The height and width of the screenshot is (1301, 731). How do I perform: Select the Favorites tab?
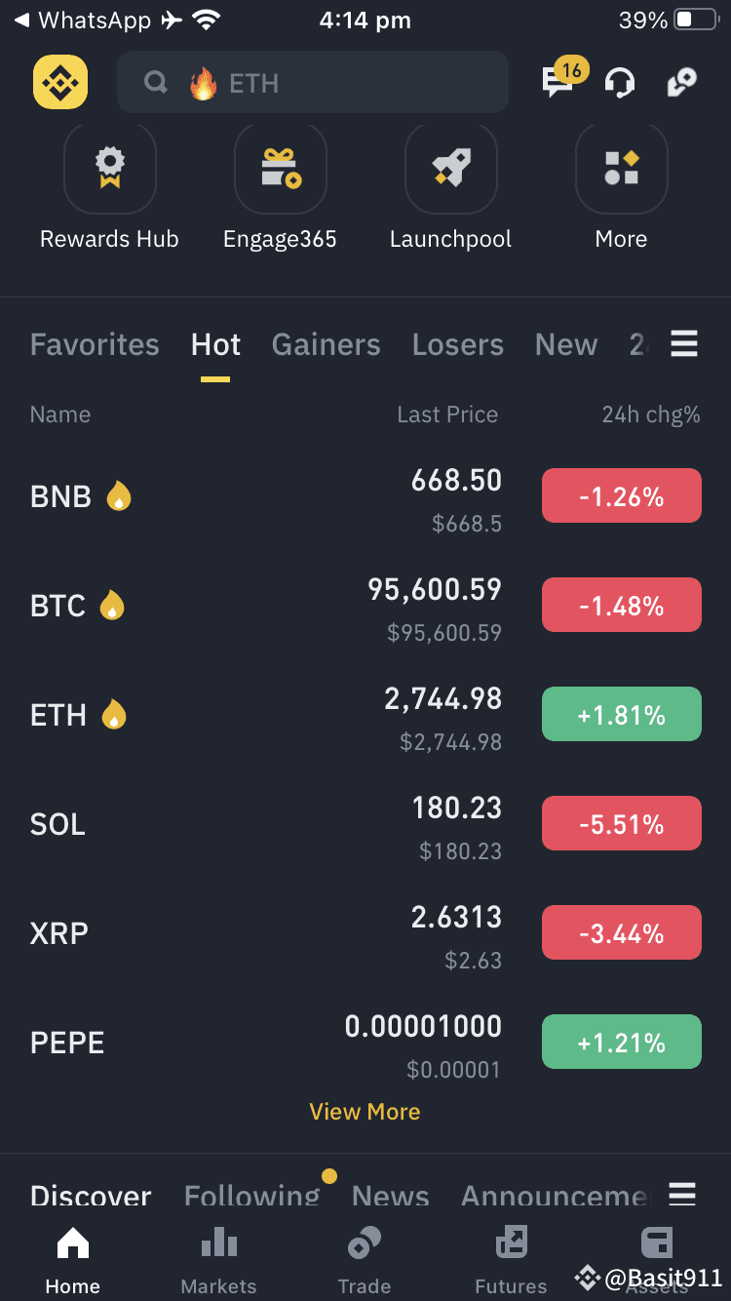point(95,344)
